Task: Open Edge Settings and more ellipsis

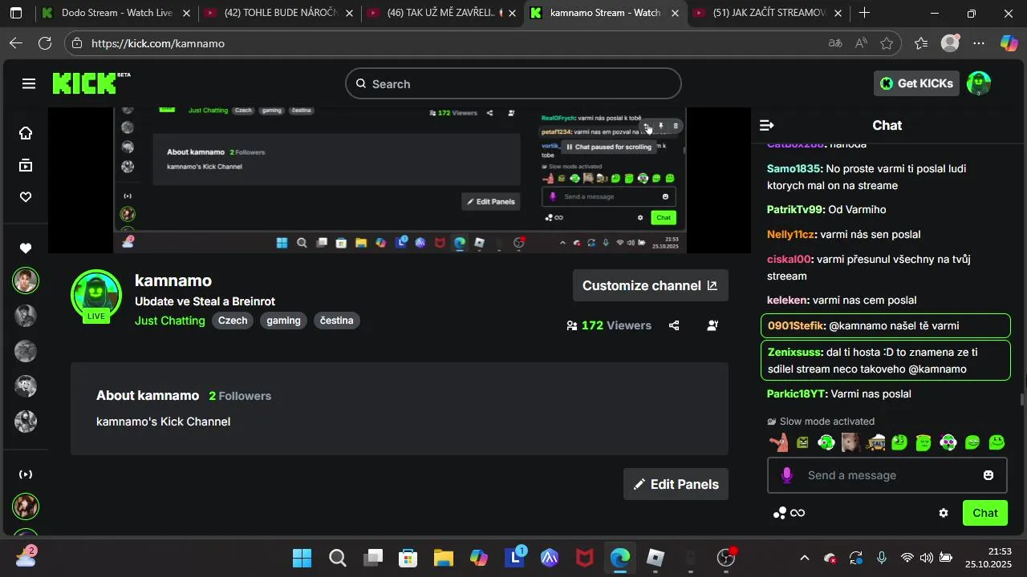Action: [979, 43]
